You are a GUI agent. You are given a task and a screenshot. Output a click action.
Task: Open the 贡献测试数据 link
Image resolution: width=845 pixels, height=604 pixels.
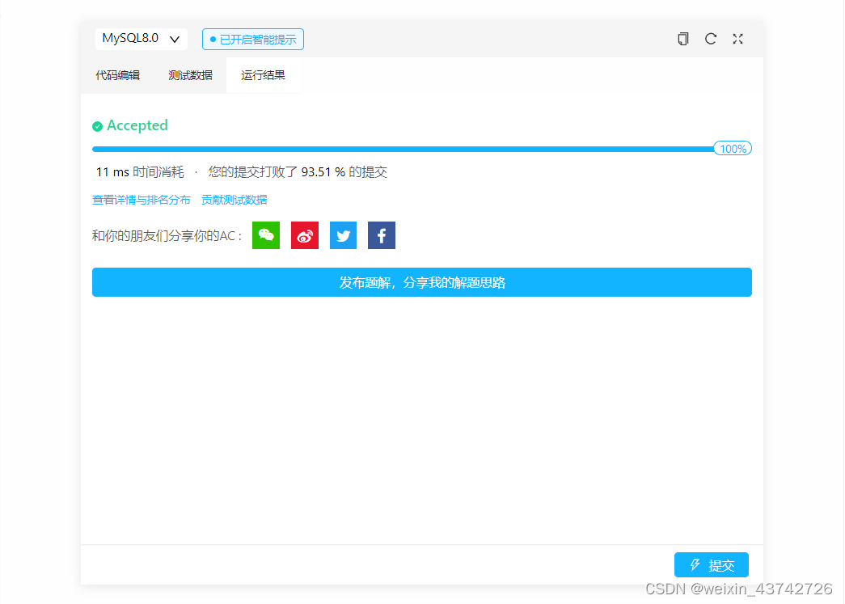pyautogui.click(x=234, y=200)
